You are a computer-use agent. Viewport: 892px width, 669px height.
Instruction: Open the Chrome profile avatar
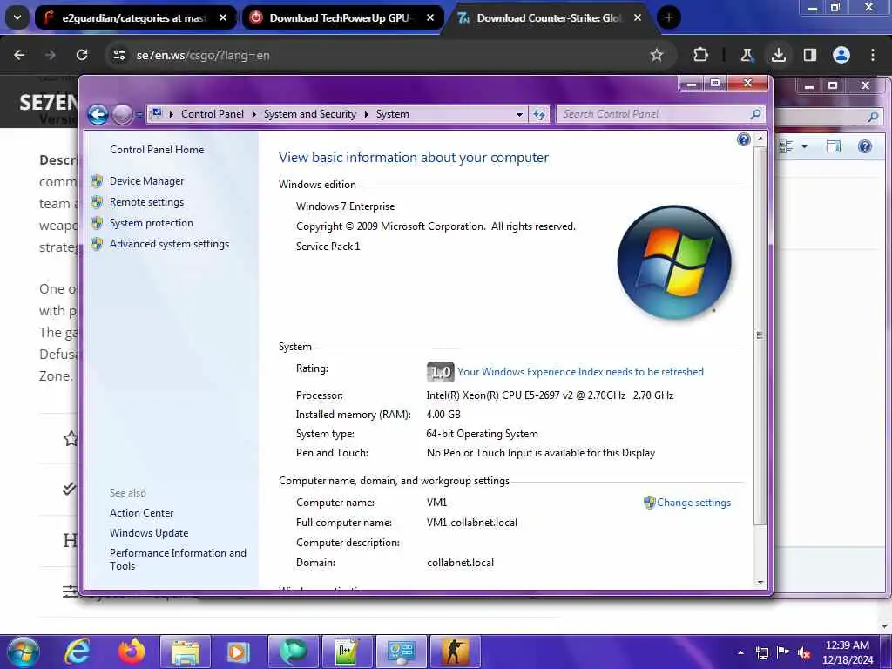coord(841,55)
